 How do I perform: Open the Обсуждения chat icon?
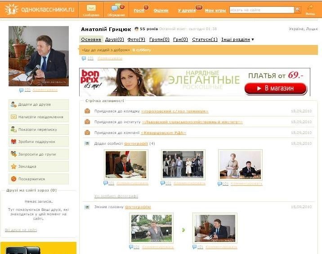click(x=116, y=8)
